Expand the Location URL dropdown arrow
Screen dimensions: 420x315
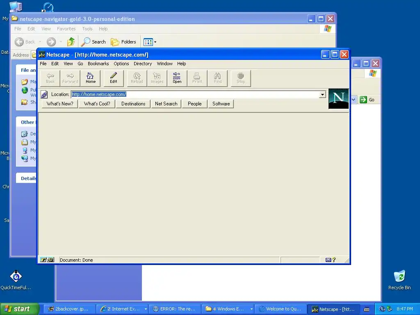tap(322, 94)
